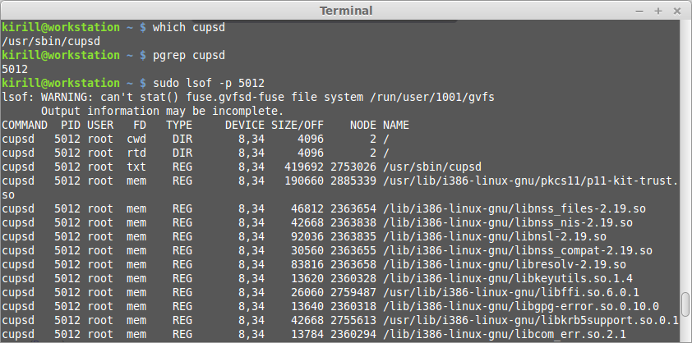Screen dimensions: 692x343
Task: Click the node value 2885339
Action: click(353, 181)
